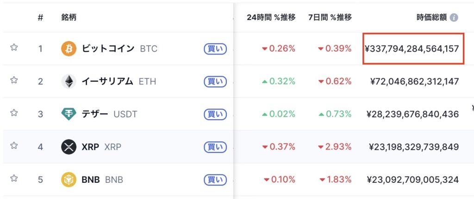Sort by the 24時間 %推移 column header
The width and height of the screenshot is (474, 199).
(x=271, y=18)
